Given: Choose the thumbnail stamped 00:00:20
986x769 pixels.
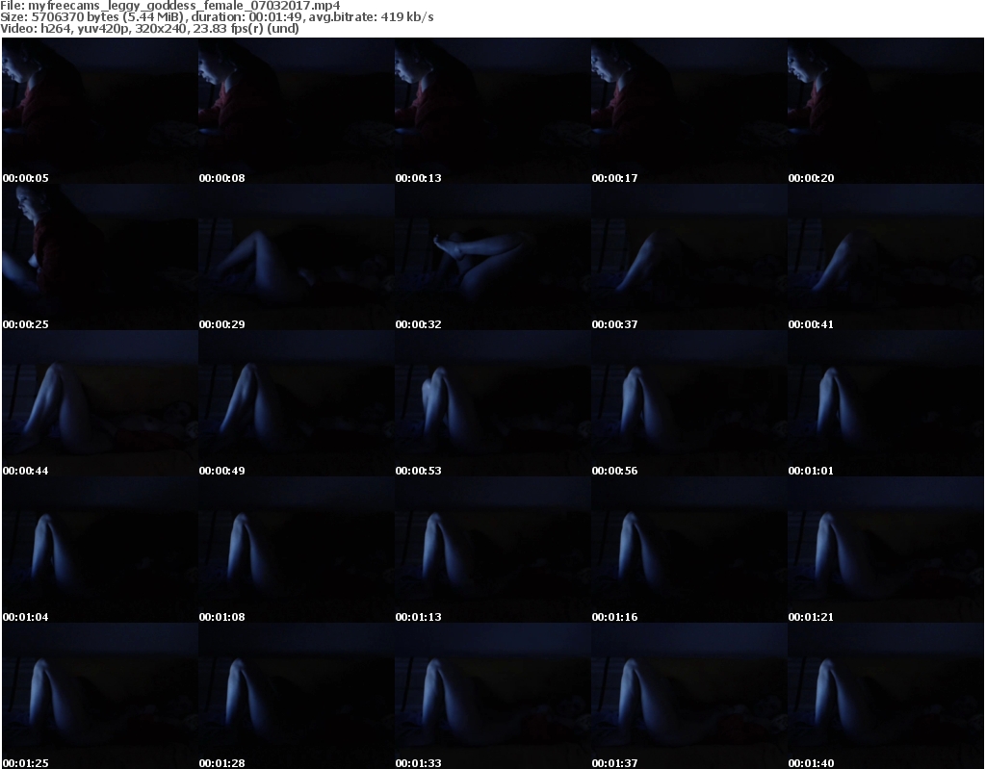Looking at the screenshot, I should (x=886, y=111).
